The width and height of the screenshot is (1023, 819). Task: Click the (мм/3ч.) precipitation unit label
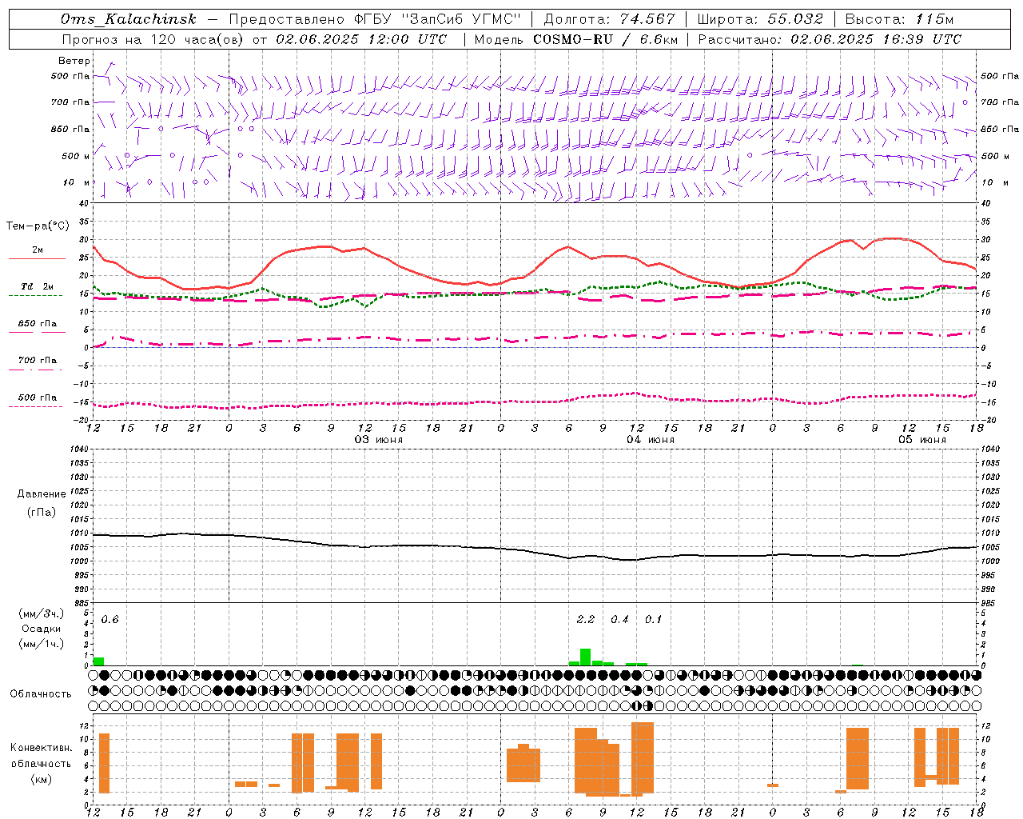42,614
